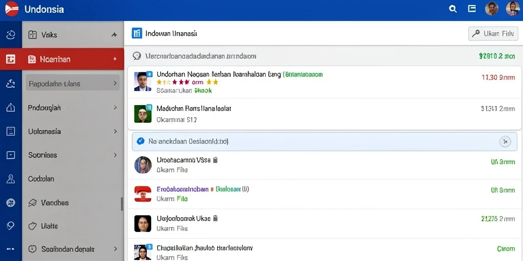
Task: Open the three-dots more rail icon
Action: tap(11, 249)
